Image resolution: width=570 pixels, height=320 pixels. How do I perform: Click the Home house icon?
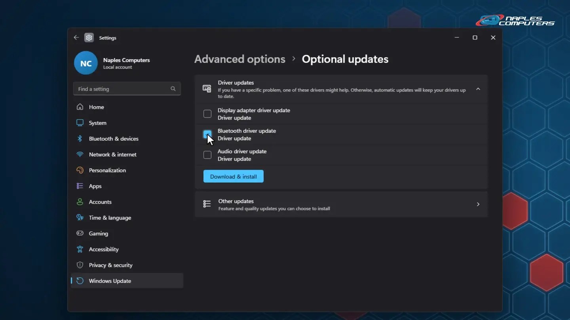click(x=80, y=107)
